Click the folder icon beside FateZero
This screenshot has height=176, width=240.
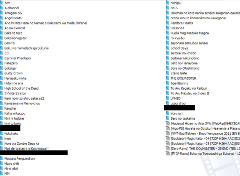coord(1,63)
